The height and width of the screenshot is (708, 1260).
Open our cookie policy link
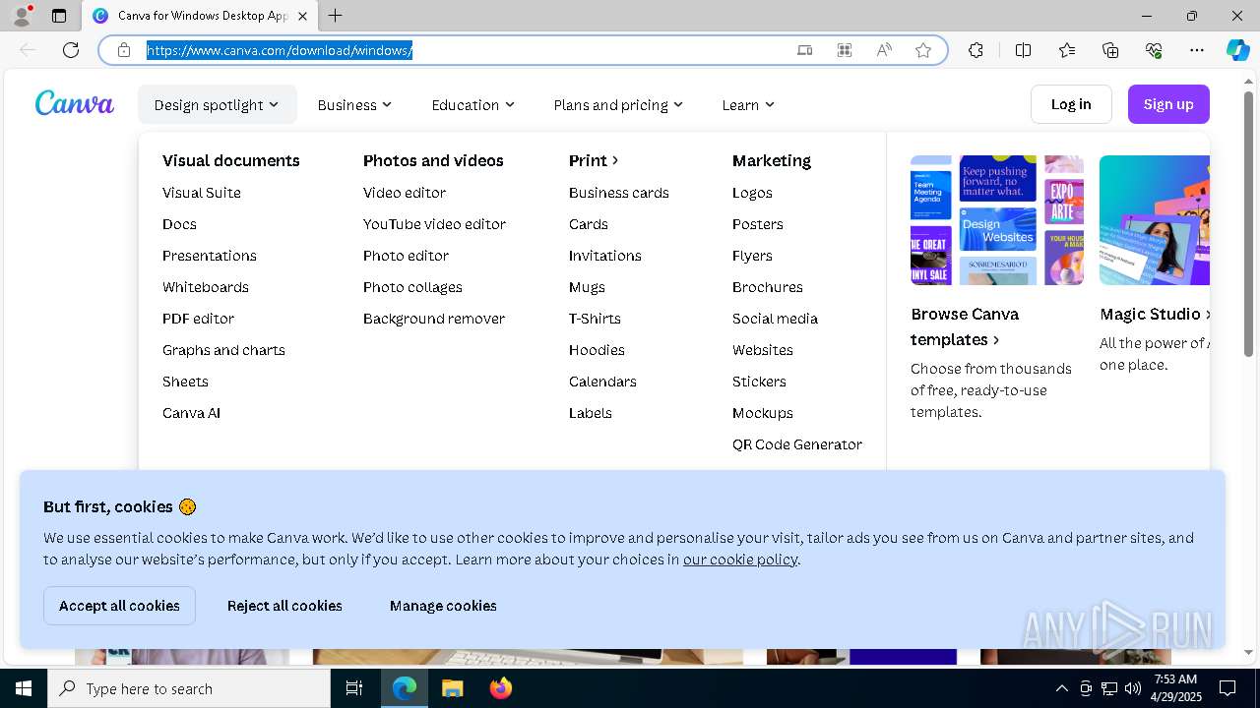pos(740,560)
